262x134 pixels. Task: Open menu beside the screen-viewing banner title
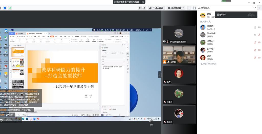pyautogui.click(x=143, y=2)
